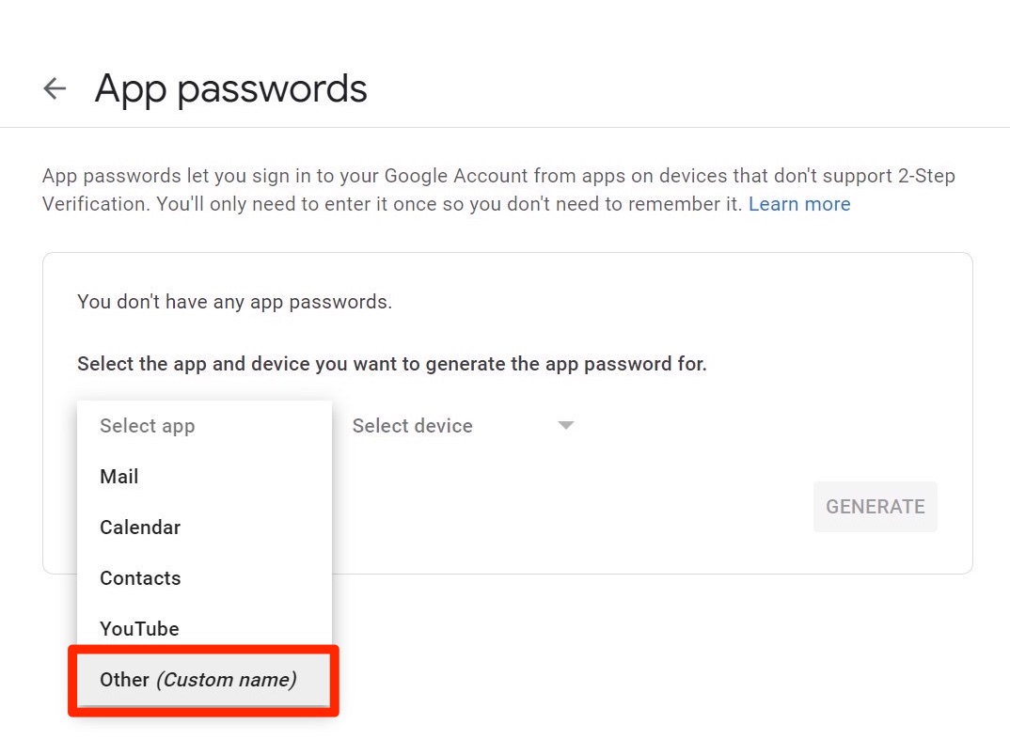This screenshot has width=1010, height=756.
Task: Click the App passwords page heading
Action: [x=230, y=89]
